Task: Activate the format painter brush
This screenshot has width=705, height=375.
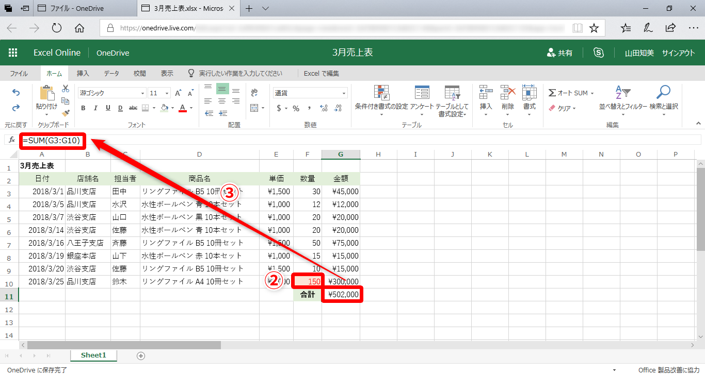Action: 66,112
